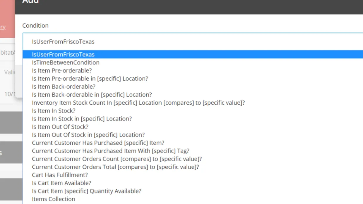Choose Current Customer Orders Count condition
The image size is (363, 204).
117,159
